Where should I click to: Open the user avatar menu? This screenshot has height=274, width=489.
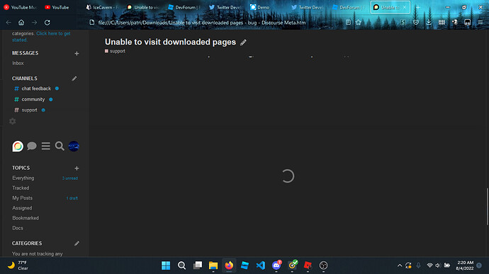74,146
